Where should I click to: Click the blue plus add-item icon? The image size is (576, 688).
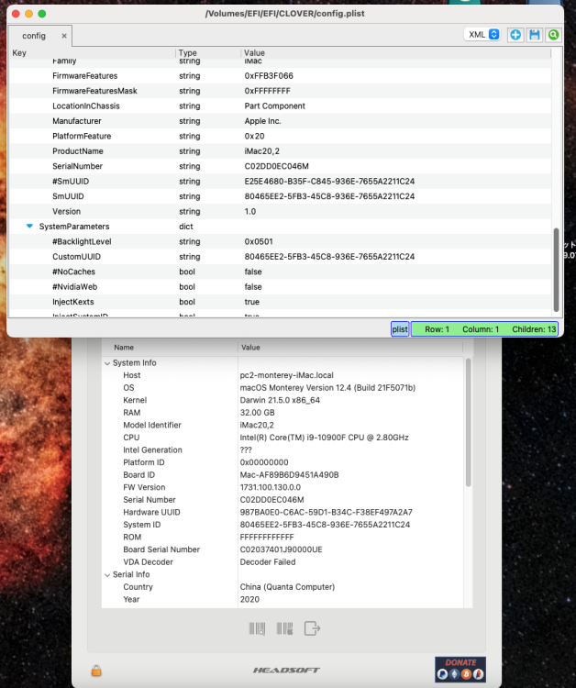point(515,35)
